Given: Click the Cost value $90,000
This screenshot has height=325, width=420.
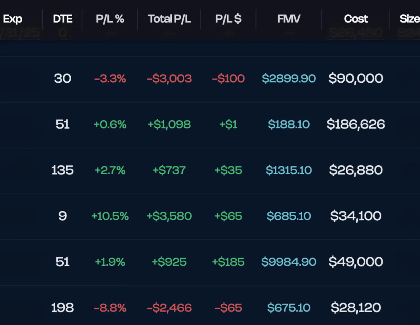Looking at the screenshot, I should (356, 79).
